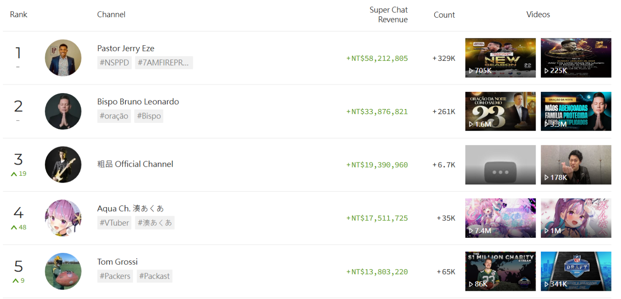The width and height of the screenshot is (621, 299).
Task: Sort by Super Chat Revenue column
Action: coord(388,15)
